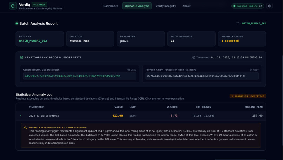Click the refresh icon in Backend Online
283x160 pixels.
pos(261,6)
